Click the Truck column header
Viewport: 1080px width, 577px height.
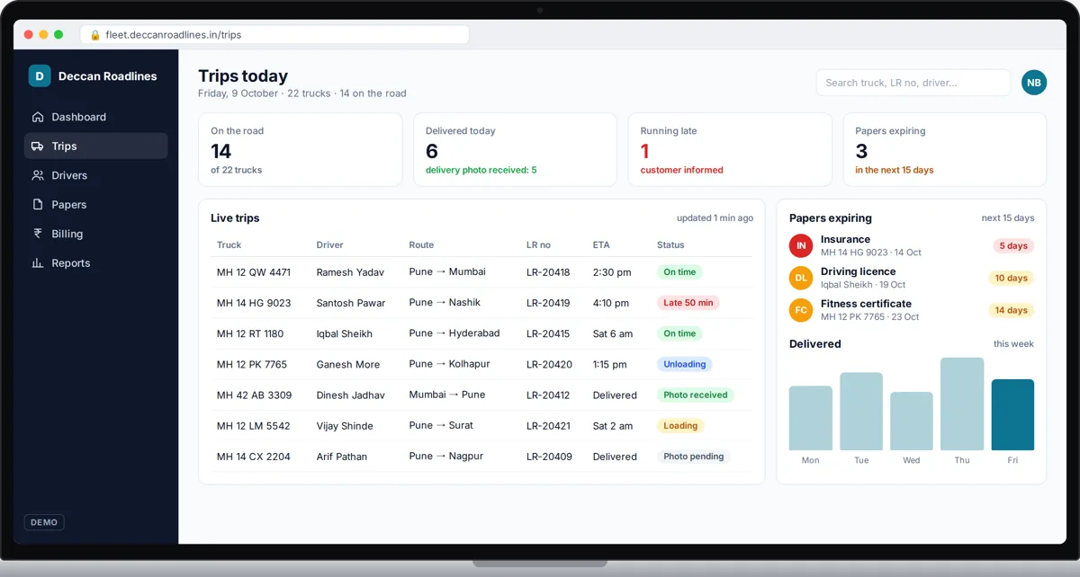pos(229,244)
